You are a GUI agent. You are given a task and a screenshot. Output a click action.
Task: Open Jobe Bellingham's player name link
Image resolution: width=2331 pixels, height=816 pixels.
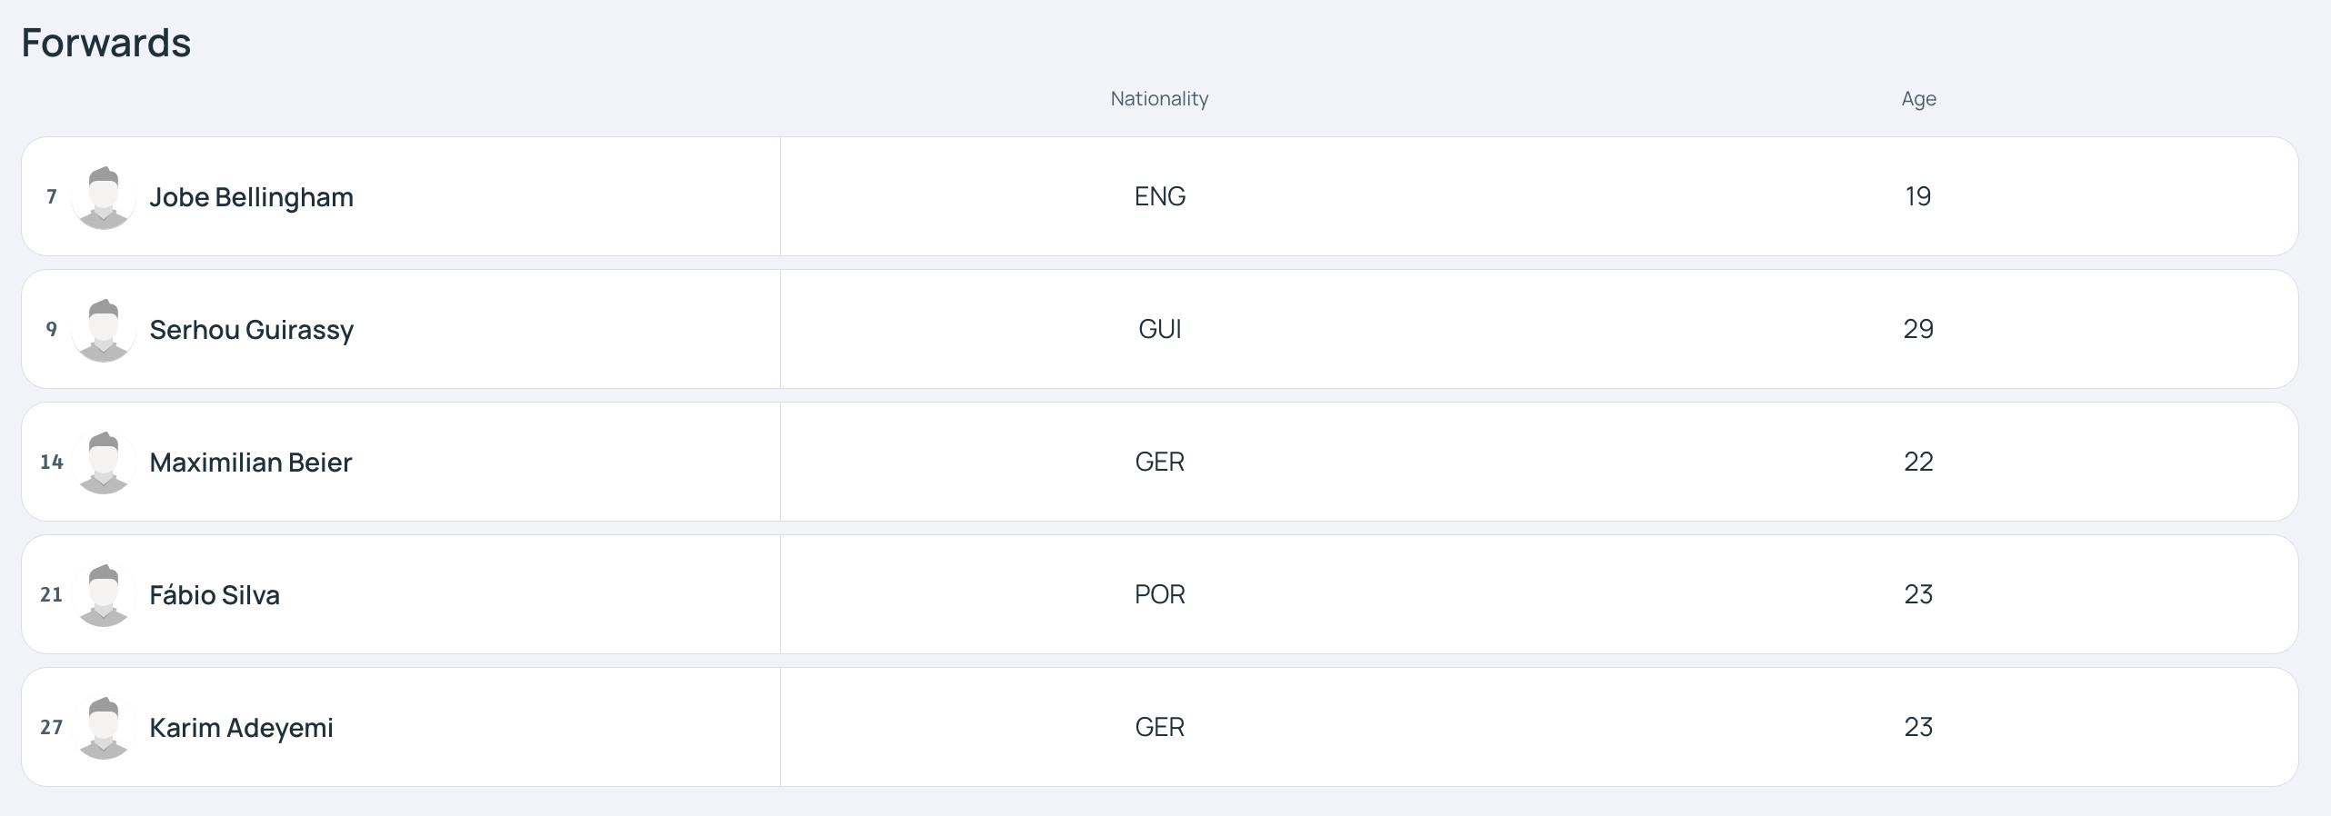click(x=251, y=197)
